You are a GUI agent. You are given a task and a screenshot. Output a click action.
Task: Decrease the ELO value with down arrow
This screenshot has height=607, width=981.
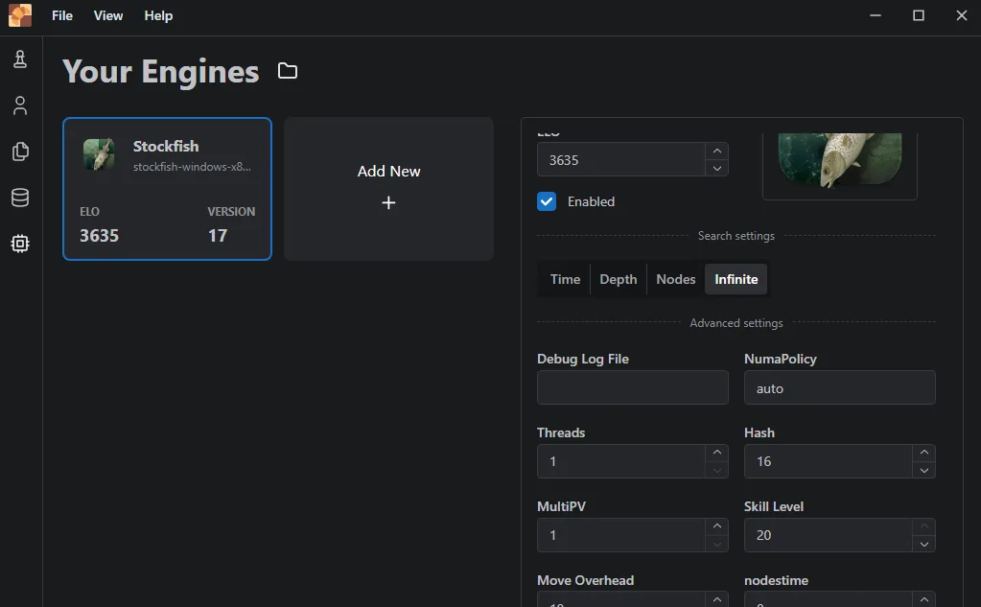pyautogui.click(x=717, y=169)
